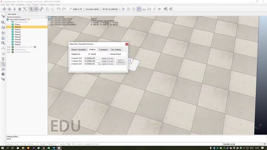This screenshot has width=267, height=150.
Task: Open the scene selector
Action: point(171,9)
